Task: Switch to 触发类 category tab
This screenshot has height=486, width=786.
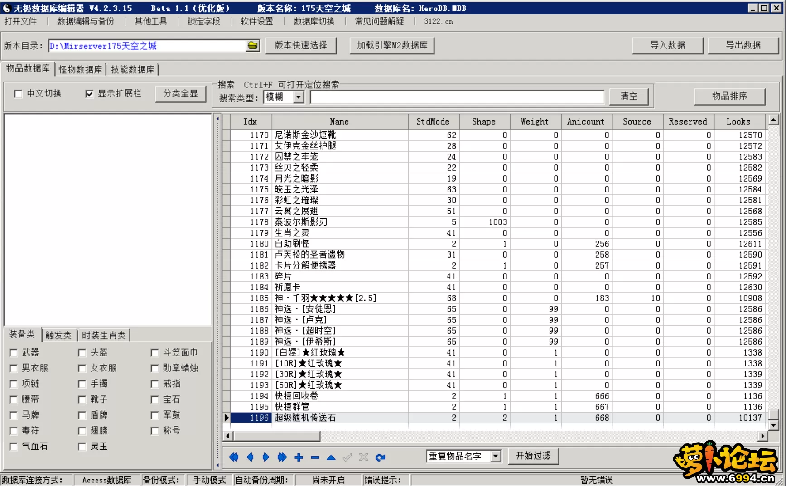Action: coord(58,335)
